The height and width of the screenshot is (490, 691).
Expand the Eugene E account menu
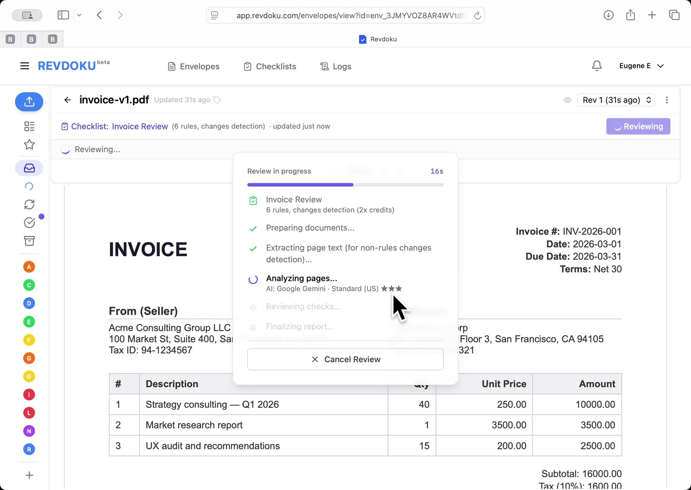[x=642, y=66]
